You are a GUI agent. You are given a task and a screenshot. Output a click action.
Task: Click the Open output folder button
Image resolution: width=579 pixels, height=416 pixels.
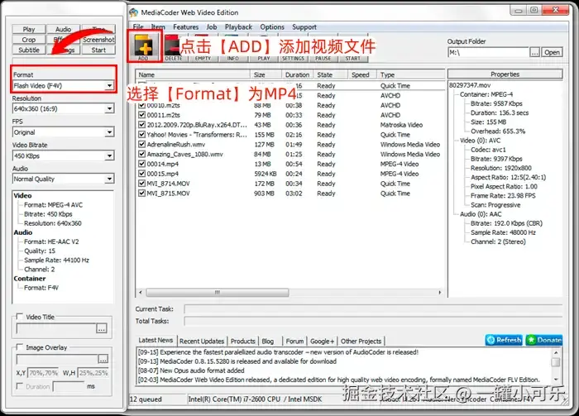[x=552, y=52]
